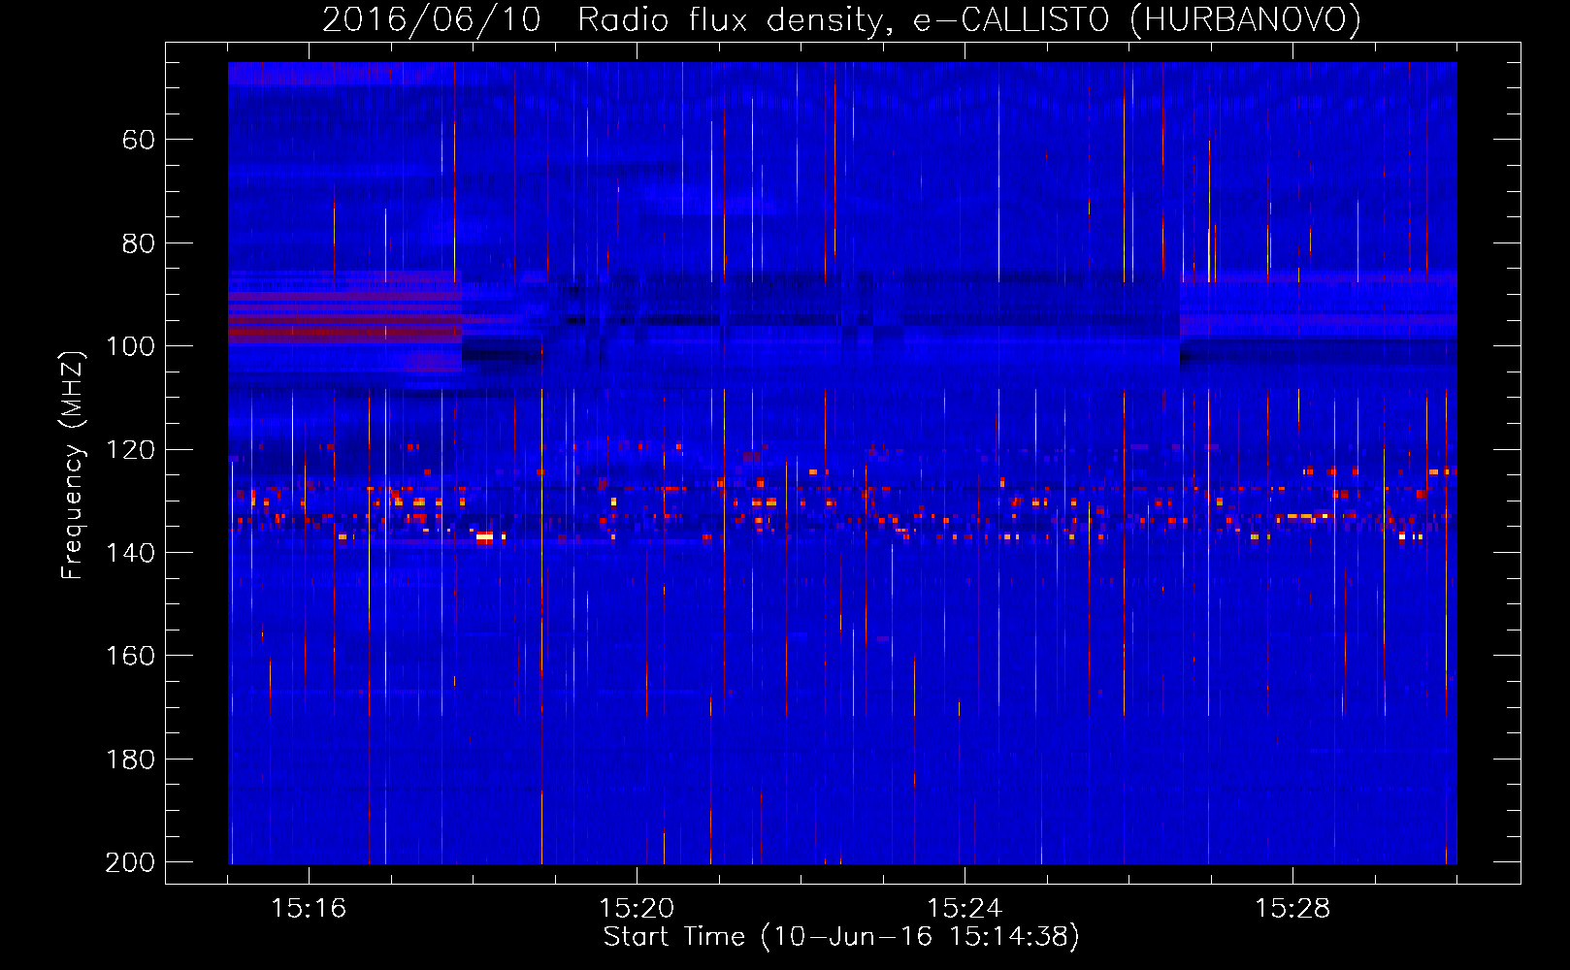Click the 160 MHz frequency tick label

click(130, 656)
